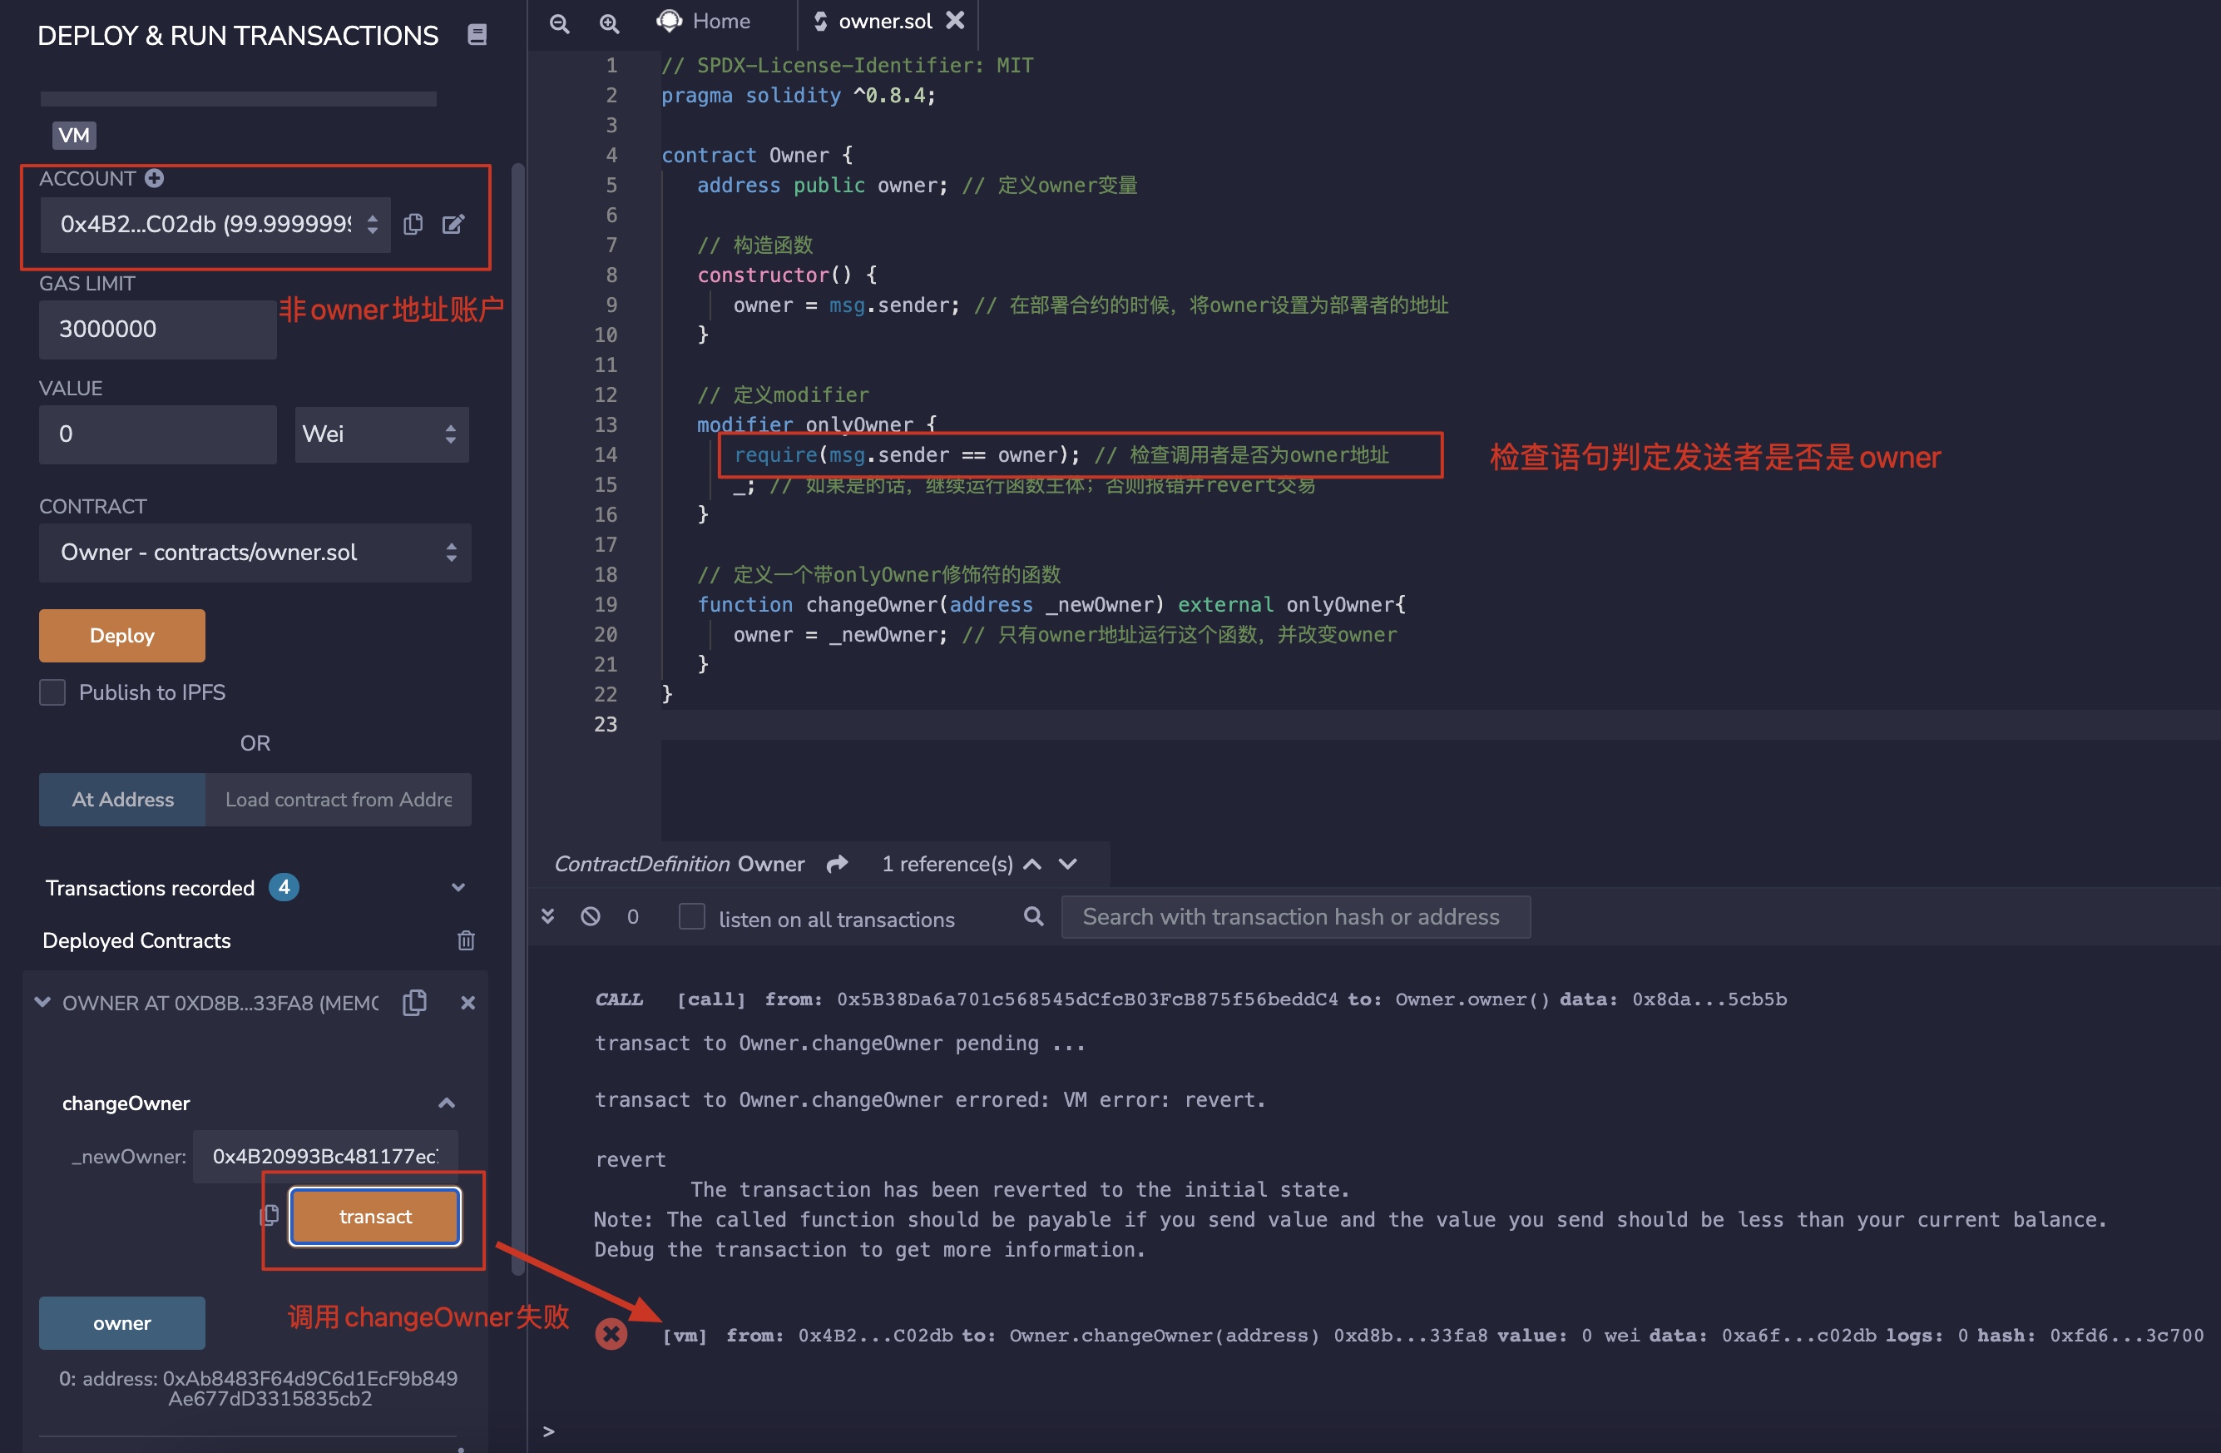This screenshot has height=1453, width=2221.
Task: Copy the selected account address
Action: pyautogui.click(x=413, y=224)
